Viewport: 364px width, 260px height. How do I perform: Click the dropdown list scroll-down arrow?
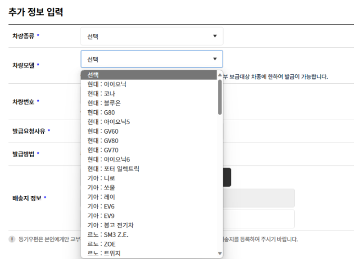point(219,253)
